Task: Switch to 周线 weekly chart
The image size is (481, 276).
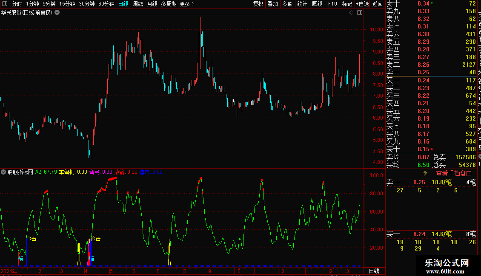Action: (138, 4)
